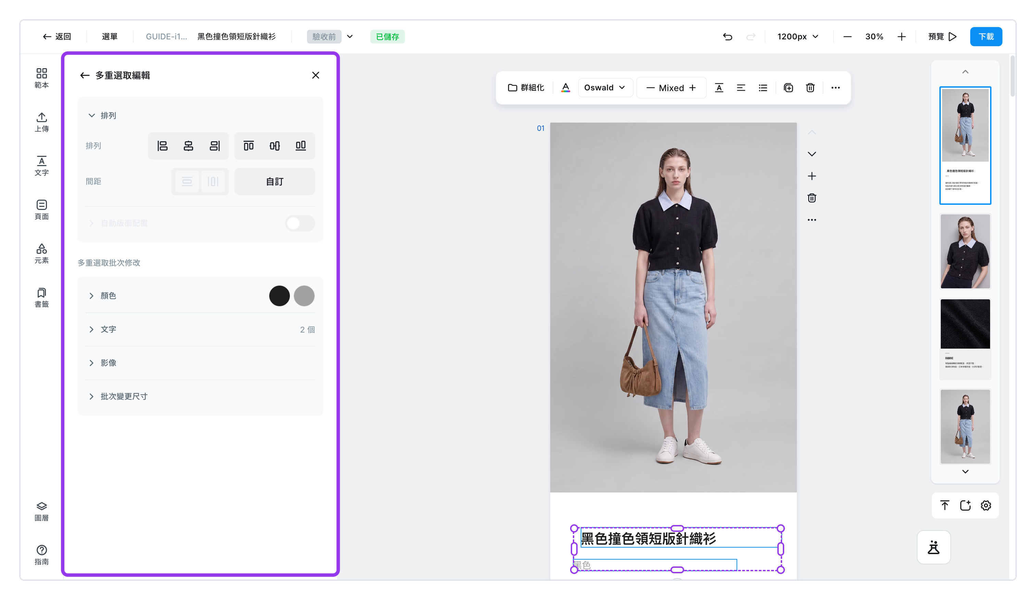The width and height of the screenshot is (1036, 600).
Task: Select the second page thumbnail with close-up
Action: click(x=965, y=251)
